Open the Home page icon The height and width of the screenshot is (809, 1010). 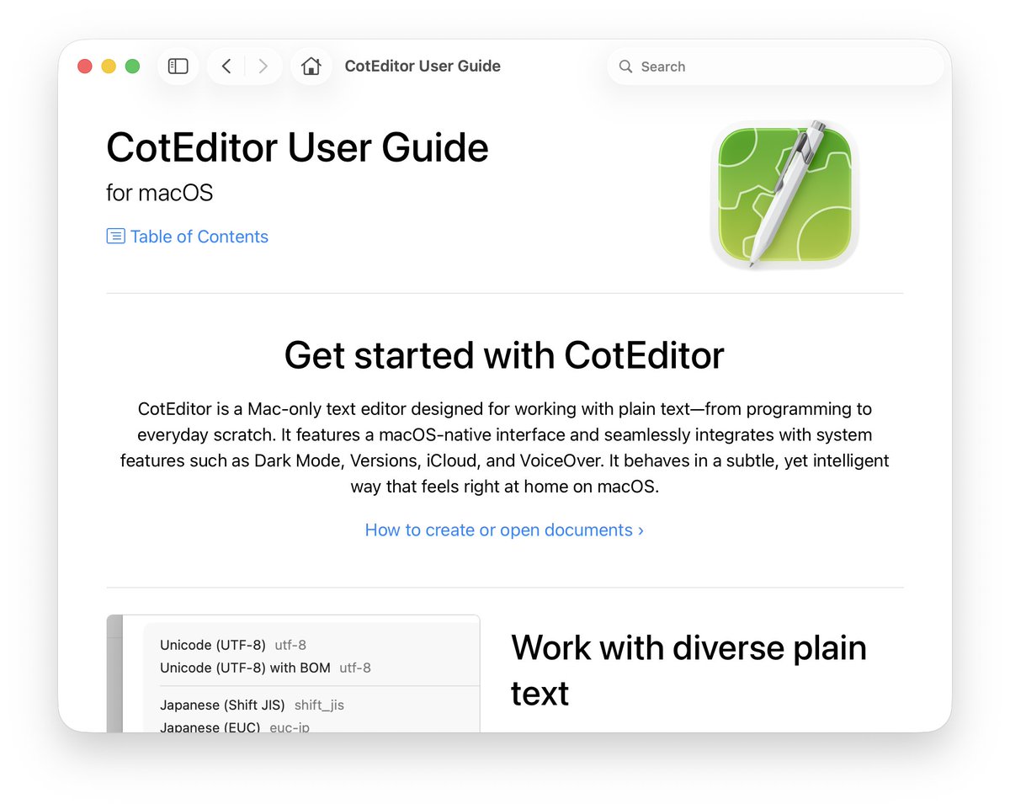point(311,67)
